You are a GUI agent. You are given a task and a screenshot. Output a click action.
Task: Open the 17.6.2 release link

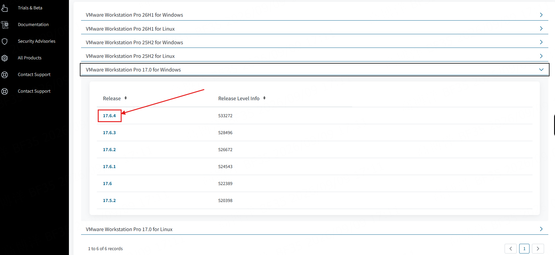tap(109, 150)
